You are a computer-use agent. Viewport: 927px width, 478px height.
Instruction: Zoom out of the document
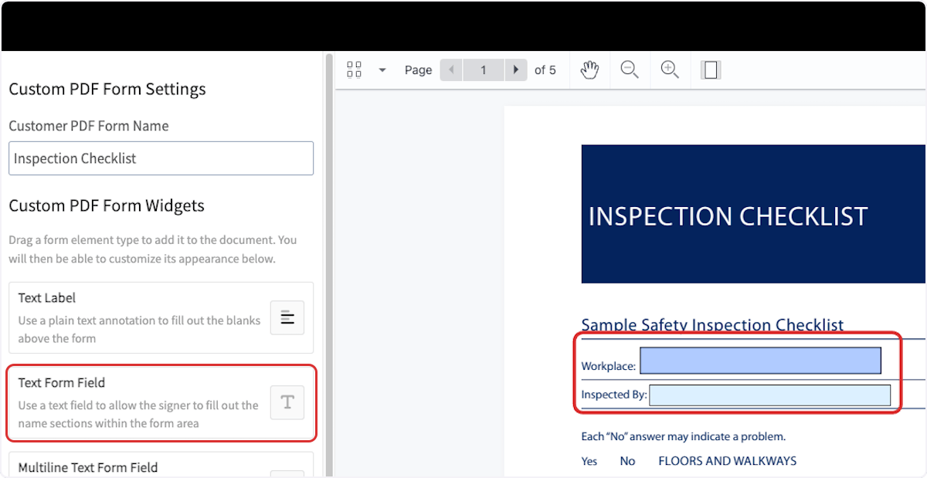[x=630, y=70]
